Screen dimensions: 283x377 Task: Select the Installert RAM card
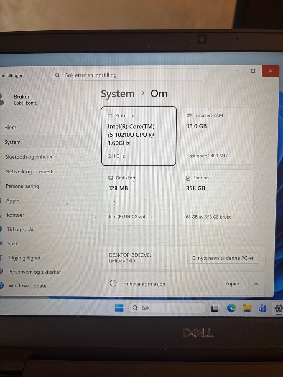point(217,135)
